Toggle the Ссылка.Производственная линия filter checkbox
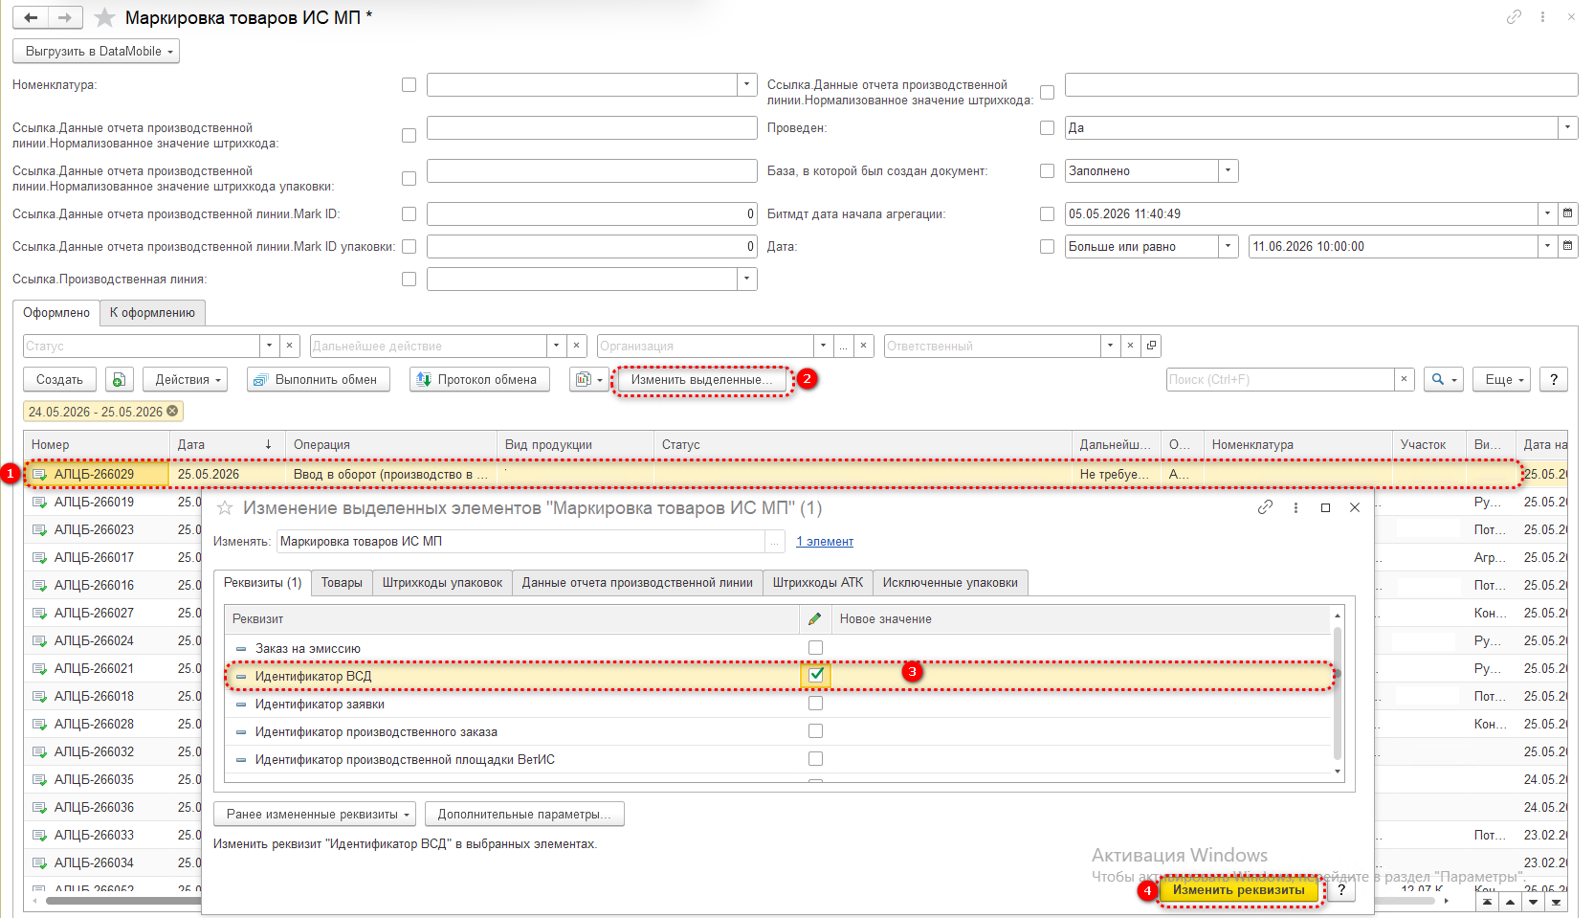 [409, 280]
